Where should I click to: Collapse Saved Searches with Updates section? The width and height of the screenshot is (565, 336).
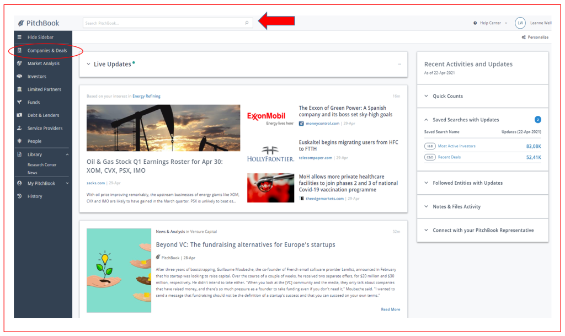(x=427, y=120)
